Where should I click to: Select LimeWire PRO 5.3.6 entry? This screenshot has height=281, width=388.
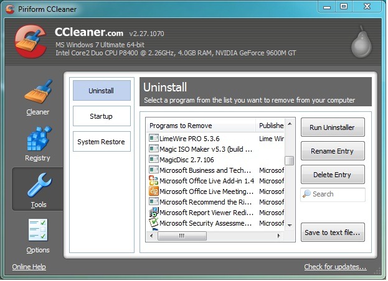coord(189,139)
